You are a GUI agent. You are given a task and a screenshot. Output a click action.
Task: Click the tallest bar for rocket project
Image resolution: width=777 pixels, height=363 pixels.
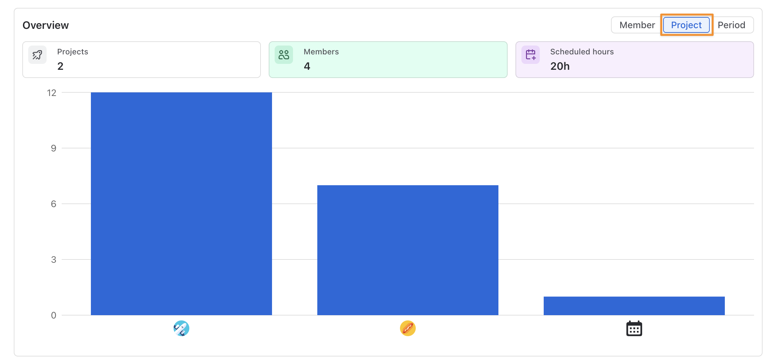coord(181,204)
